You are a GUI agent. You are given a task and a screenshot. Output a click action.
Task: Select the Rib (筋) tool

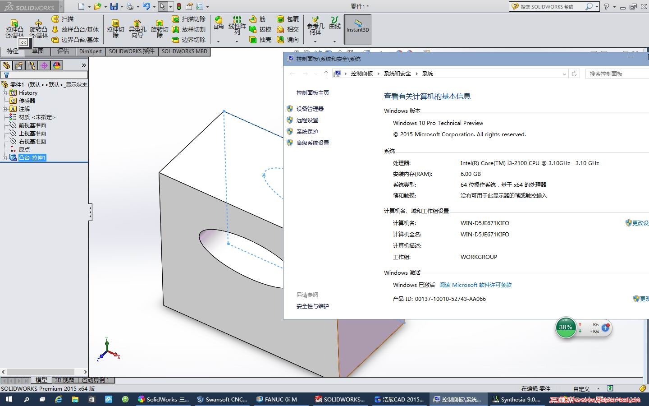257,19
